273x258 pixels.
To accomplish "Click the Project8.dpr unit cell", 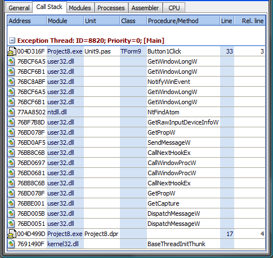I will 101,234.
